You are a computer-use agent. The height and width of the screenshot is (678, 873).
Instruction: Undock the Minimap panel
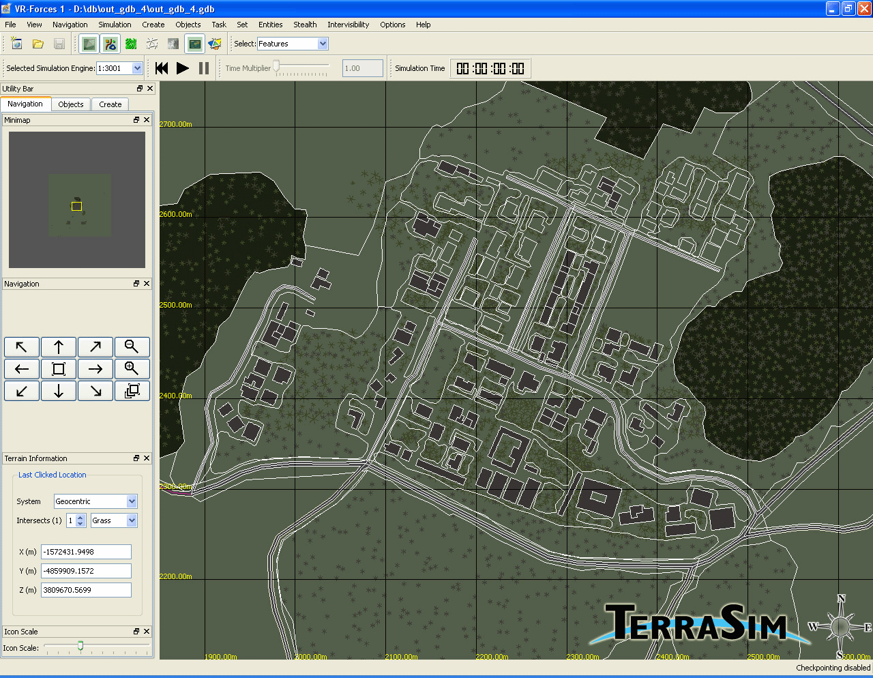pos(136,120)
